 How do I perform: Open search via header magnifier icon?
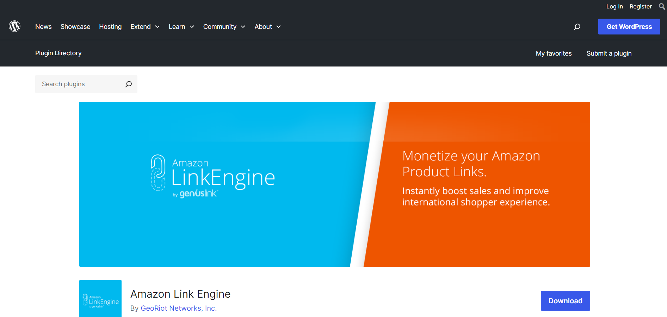point(577,27)
